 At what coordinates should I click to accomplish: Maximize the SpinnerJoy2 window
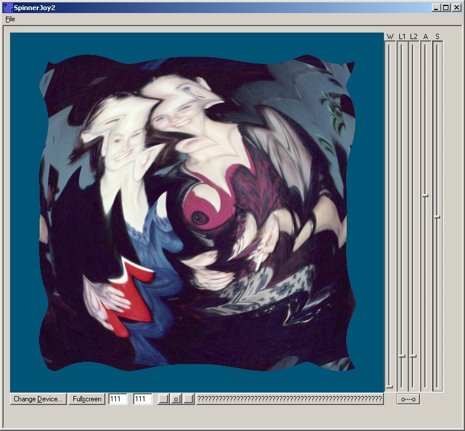(x=445, y=8)
